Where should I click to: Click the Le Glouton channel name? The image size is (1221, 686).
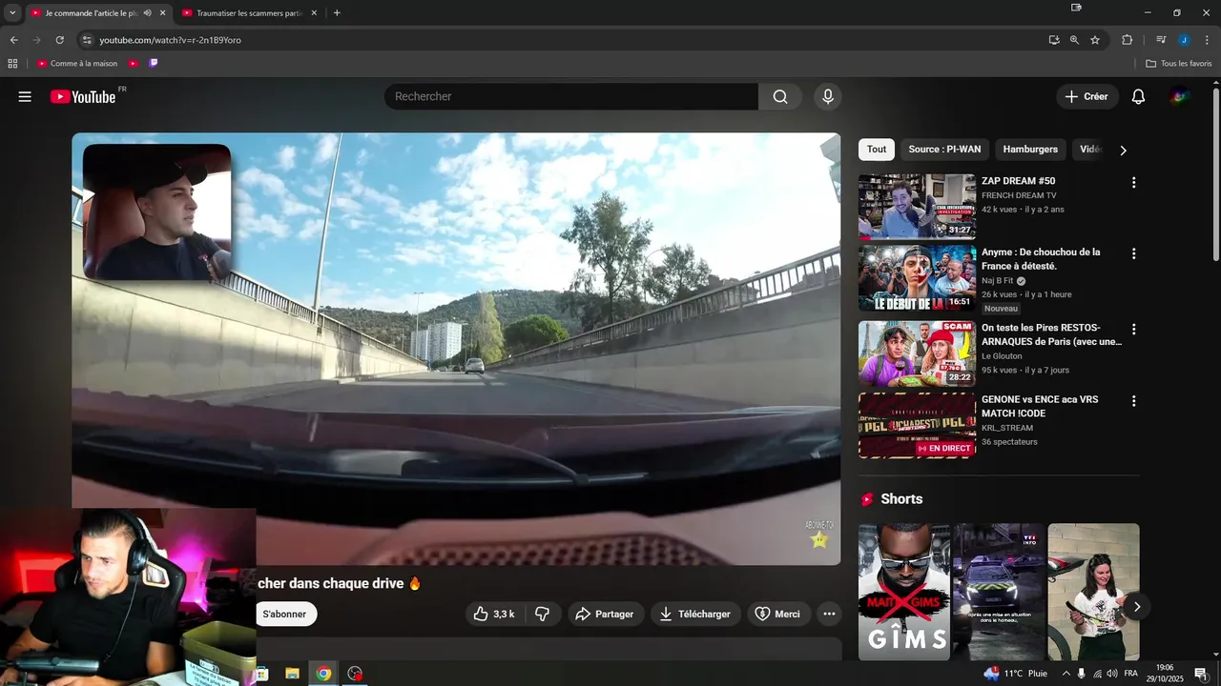pyautogui.click(x=1002, y=356)
